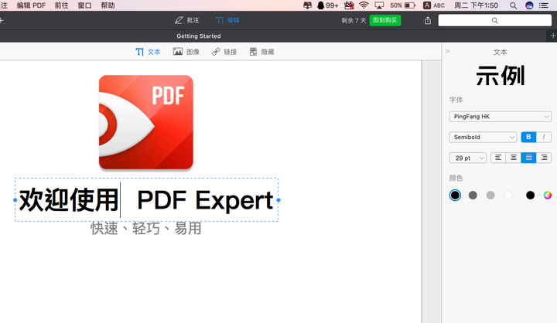557x323 pixels.
Task: Select the 链接 link tool
Action: point(224,52)
